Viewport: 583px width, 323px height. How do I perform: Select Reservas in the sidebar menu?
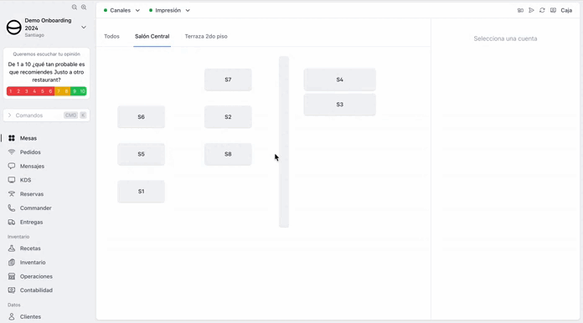pyautogui.click(x=32, y=194)
